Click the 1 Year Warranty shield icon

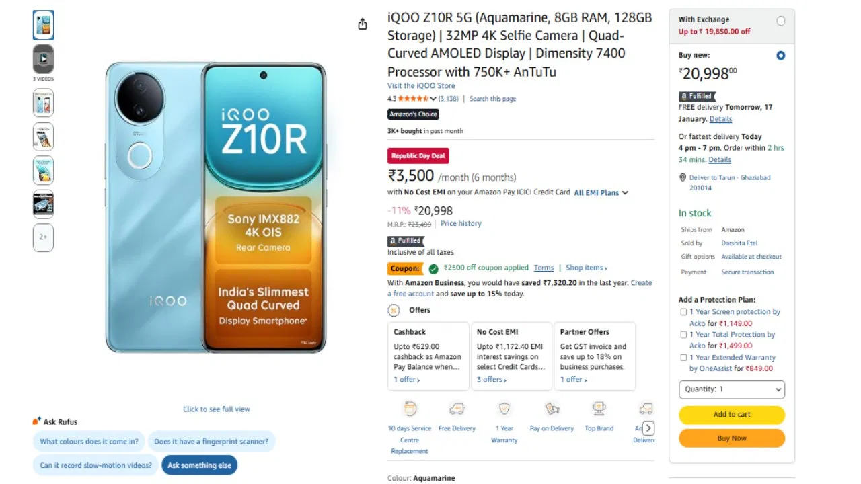[x=504, y=409]
